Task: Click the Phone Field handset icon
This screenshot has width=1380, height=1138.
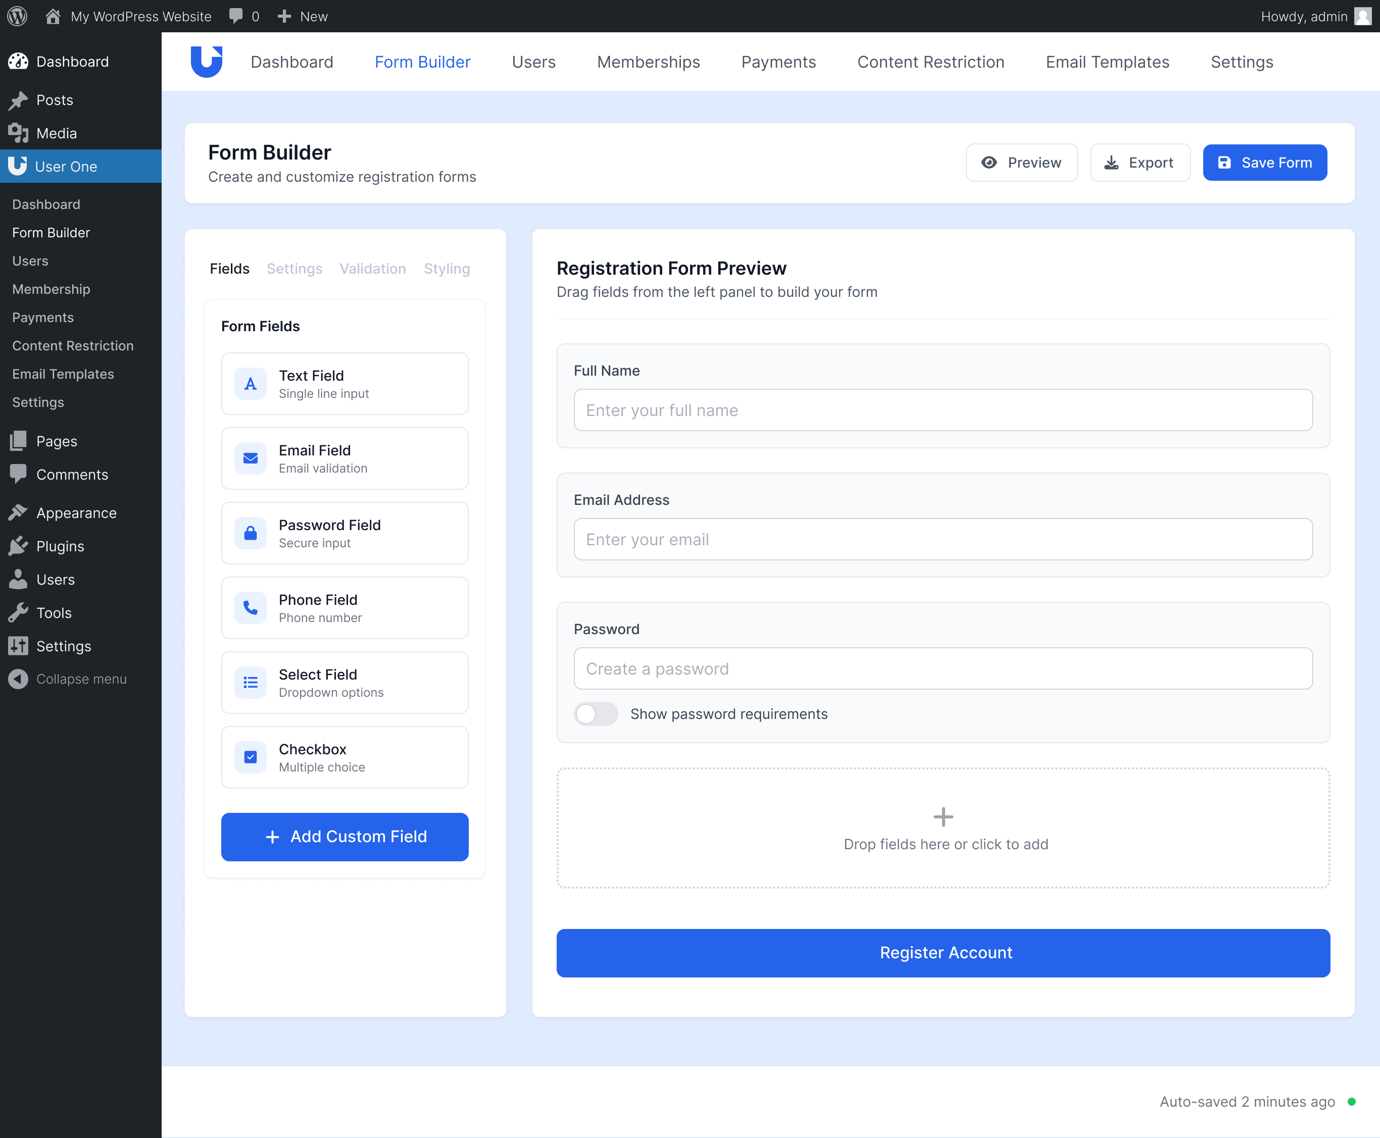Action: pyautogui.click(x=250, y=608)
